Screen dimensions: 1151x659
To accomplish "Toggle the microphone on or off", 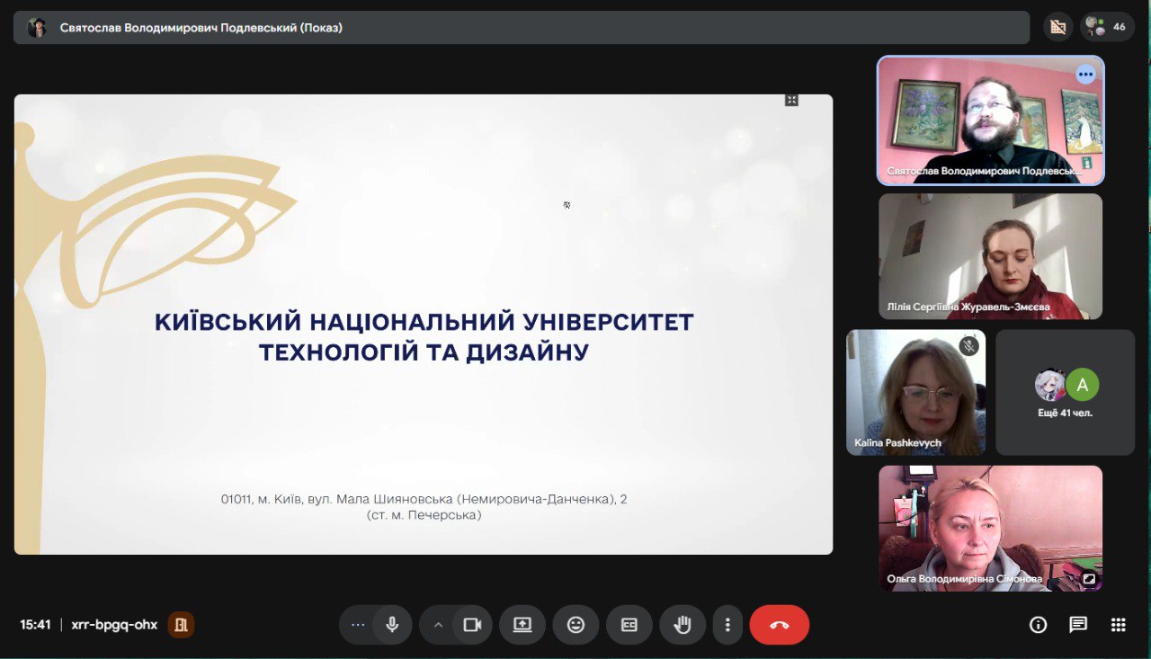I will 392,625.
